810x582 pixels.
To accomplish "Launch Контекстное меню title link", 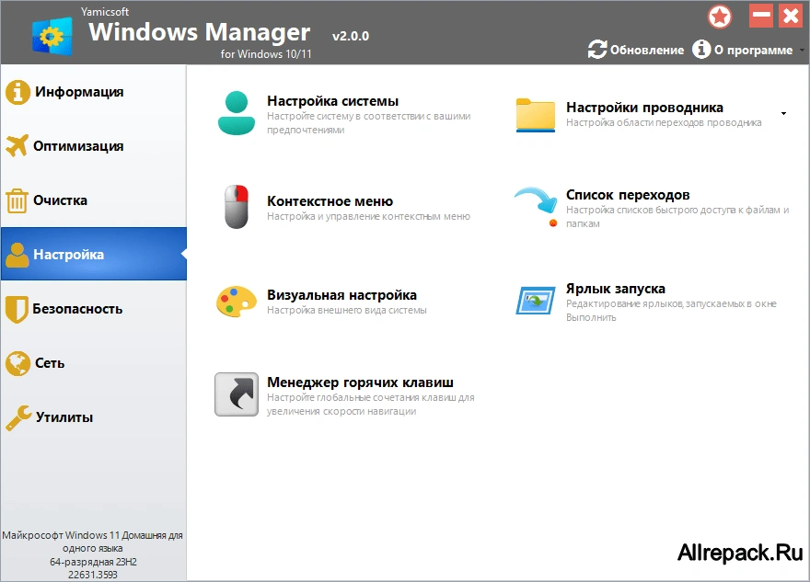I will [330, 201].
